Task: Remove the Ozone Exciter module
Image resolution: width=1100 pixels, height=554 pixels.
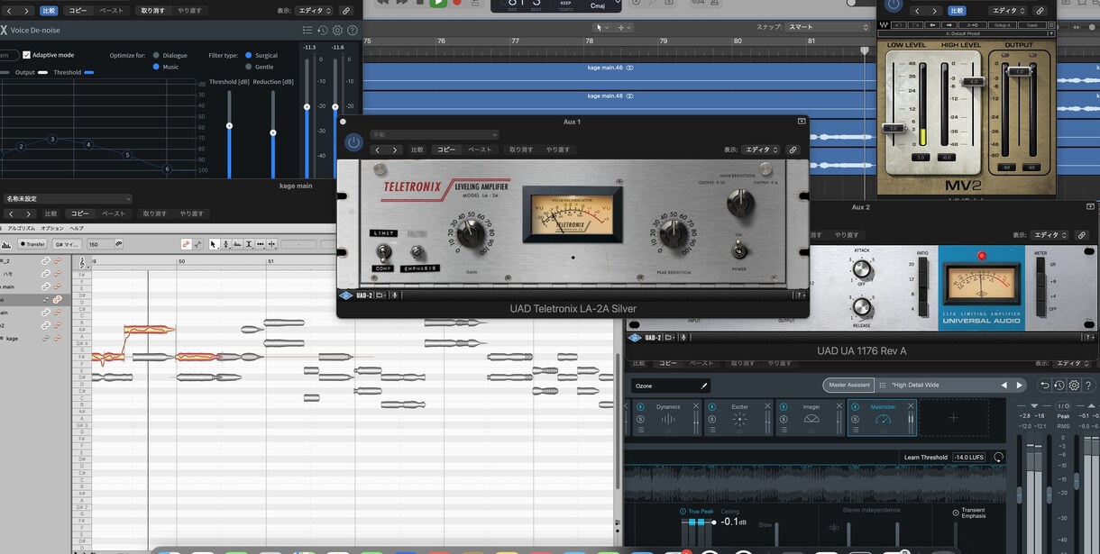Action: (767, 407)
